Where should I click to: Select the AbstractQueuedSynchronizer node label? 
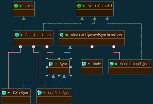pos(97,35)
